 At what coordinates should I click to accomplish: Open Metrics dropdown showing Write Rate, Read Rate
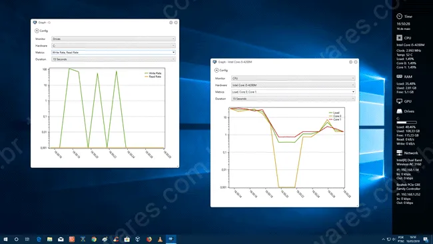pyautogui.click(x=113, y=52)
